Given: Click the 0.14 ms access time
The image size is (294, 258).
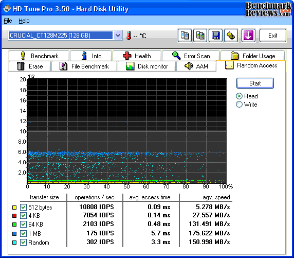Looking at the screenshot, I should point(159,215).
